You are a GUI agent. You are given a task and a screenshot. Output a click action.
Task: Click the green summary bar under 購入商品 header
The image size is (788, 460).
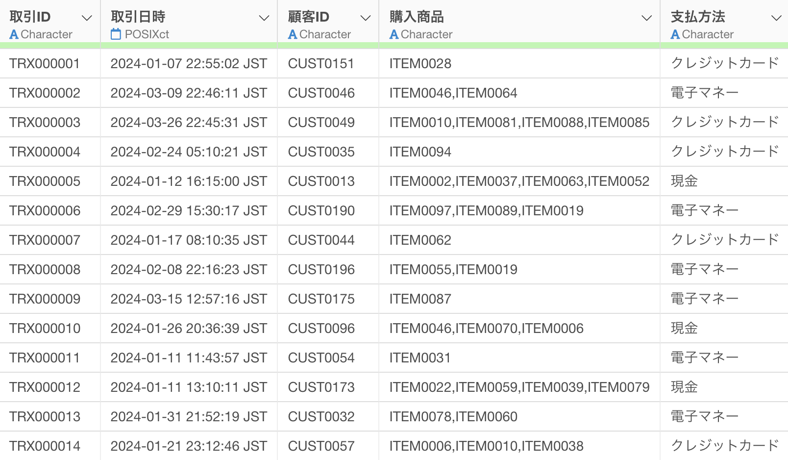[519, 46]
